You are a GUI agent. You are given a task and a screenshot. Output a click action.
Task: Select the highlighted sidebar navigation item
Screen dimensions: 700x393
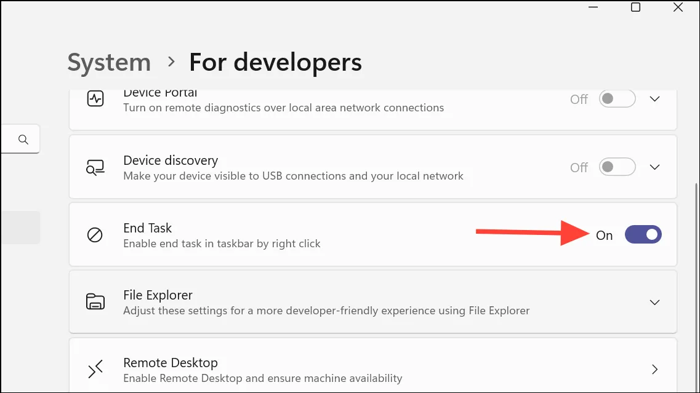(x=20, y=228)
